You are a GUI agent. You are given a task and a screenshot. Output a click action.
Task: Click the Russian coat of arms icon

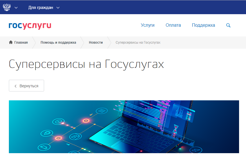pyautogui.click(x=7, y=7)
